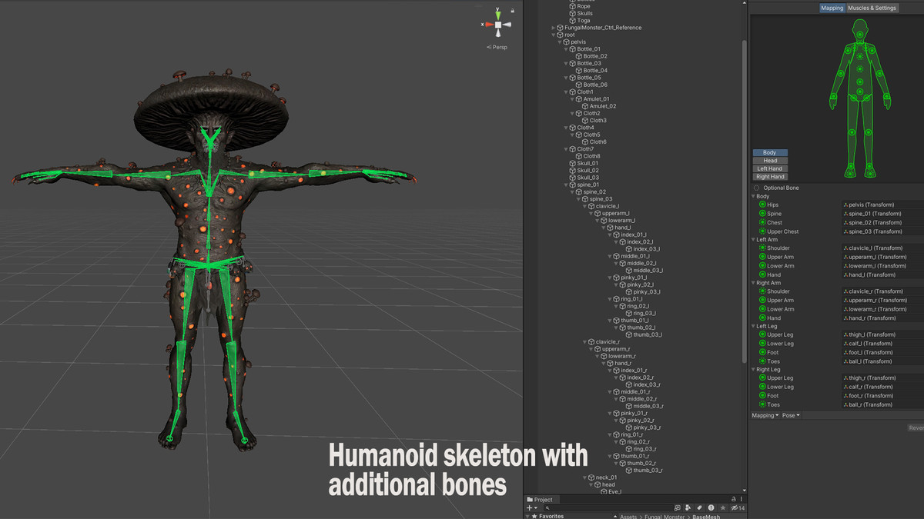The width and height of the screenshot is (924, 519).
Task: Collapse the clavicle_r tree node
Action: coord(584,342)
